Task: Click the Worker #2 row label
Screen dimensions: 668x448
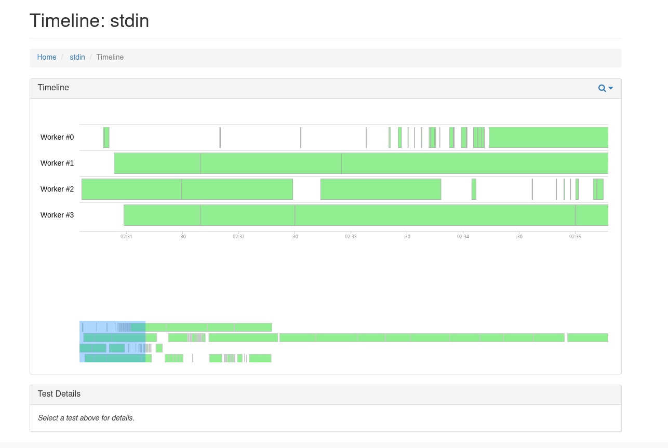Action: [57, 189]
